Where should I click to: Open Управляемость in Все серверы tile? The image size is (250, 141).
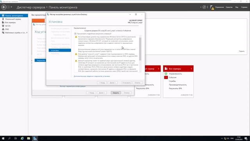[175, 74]
